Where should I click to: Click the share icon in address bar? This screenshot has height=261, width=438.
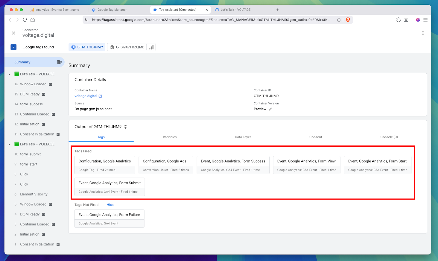(x=339, y=20)
